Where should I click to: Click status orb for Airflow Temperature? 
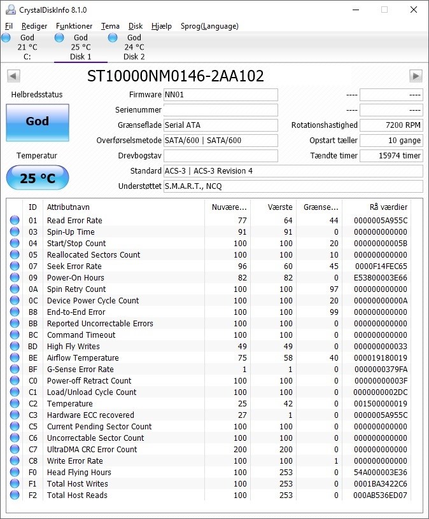[x=15, y=358]
